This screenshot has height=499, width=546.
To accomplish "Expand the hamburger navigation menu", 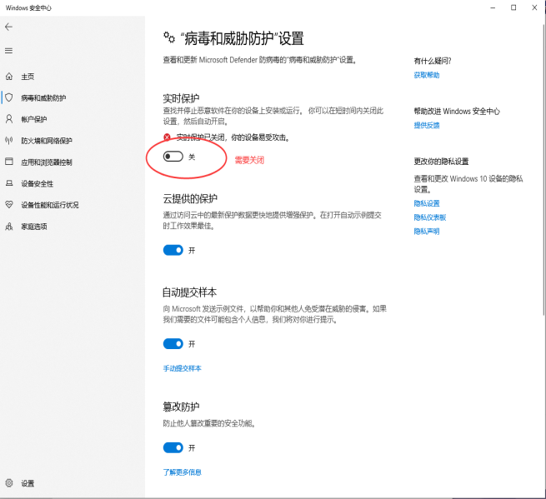I will pyautogui.click(x=9, y=51).
